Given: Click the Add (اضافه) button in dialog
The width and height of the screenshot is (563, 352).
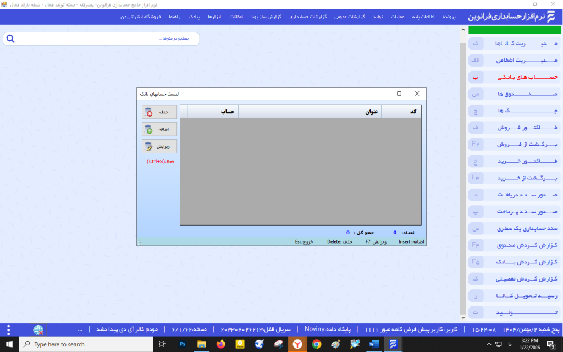Looking at the screenshot, I should tap(159, 129).
